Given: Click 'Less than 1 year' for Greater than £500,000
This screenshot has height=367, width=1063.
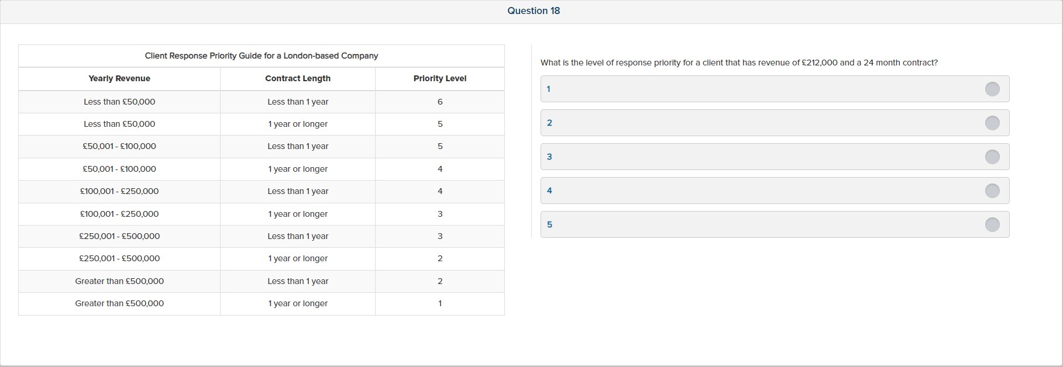Looking at the screenshot, I should click(x=298, y=281).
